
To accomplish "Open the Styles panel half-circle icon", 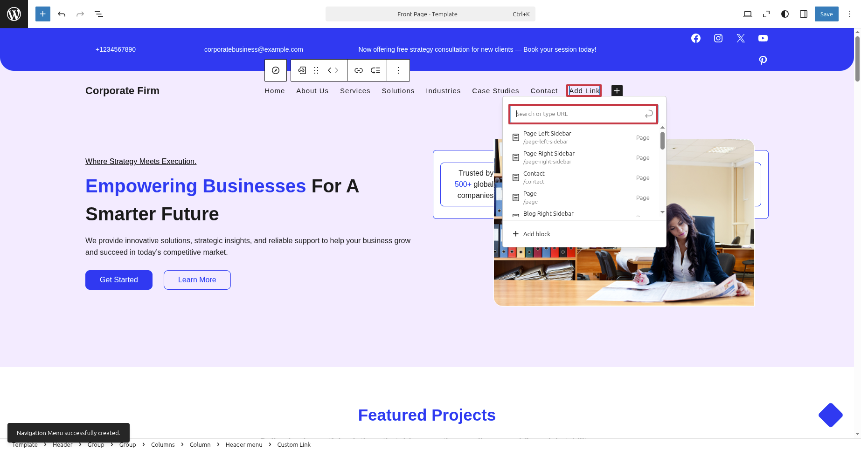I will pos(785,14).
